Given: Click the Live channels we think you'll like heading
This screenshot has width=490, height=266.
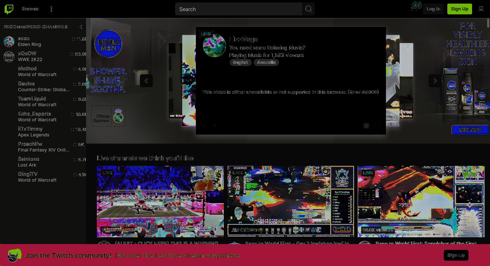Looking at the screenshot, I should [145, 158].
